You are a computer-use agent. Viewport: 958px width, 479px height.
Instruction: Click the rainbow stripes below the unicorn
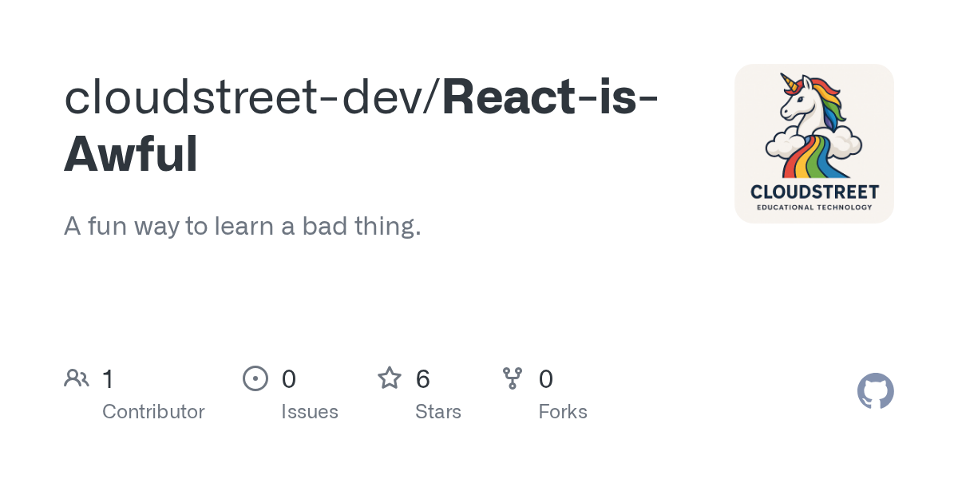[814, 158]
